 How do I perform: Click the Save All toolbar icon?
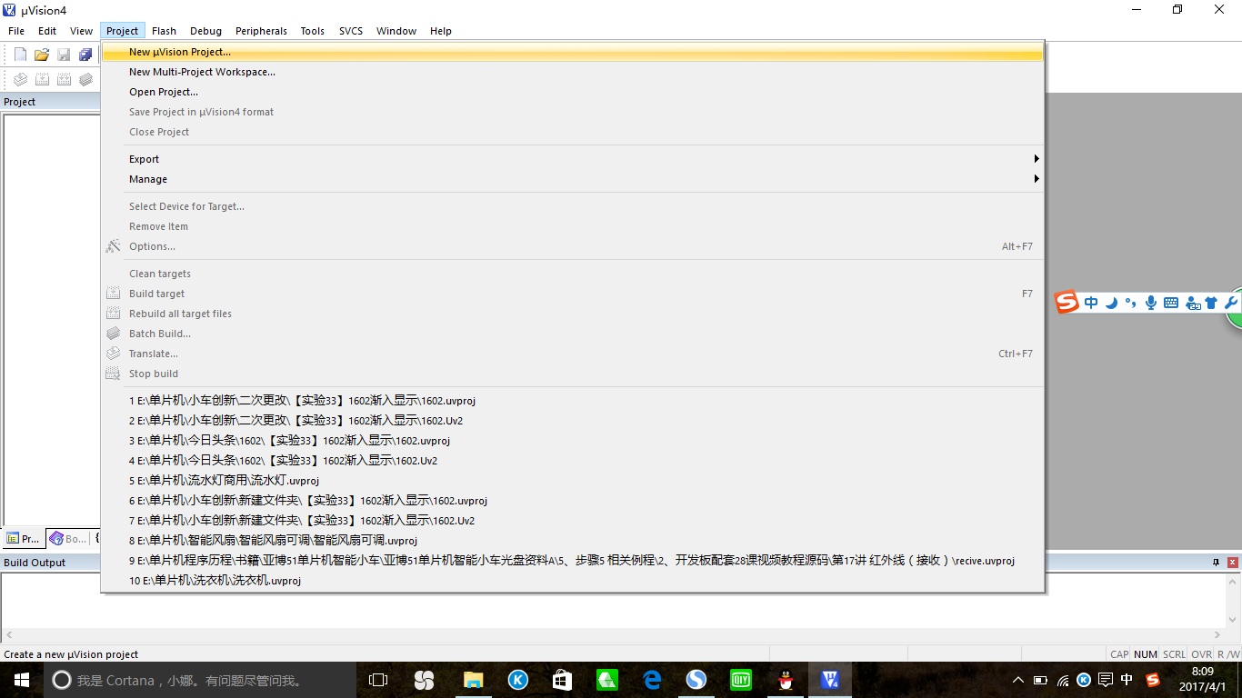pyautogui.click(x=85, y=55)
